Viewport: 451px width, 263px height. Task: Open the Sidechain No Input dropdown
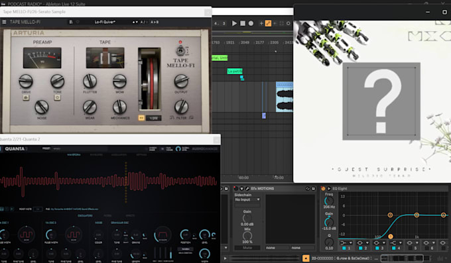pos(247,199)
